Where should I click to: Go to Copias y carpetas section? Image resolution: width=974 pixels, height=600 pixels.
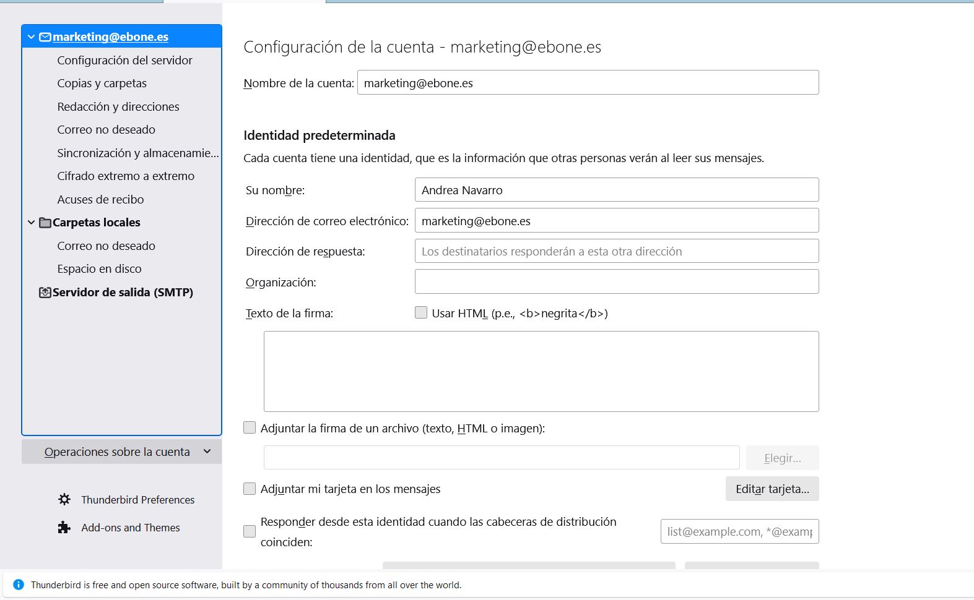(102, 84)
